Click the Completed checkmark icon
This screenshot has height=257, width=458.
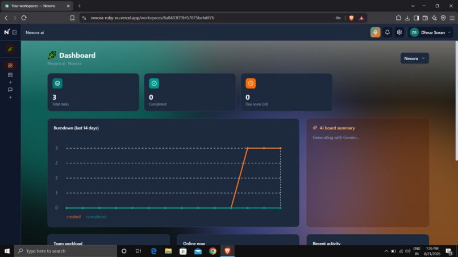click(x=154, y=83)
